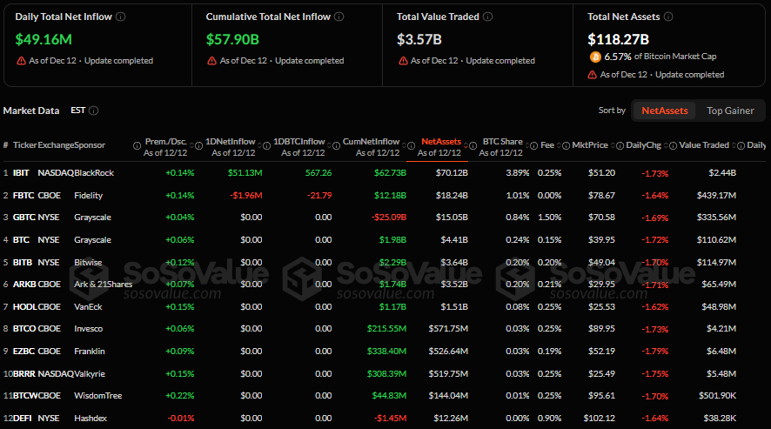Click the Value Traded column header label
Image resolution: width=771 pixels, height=429 pixels.
tap(704, 145)
